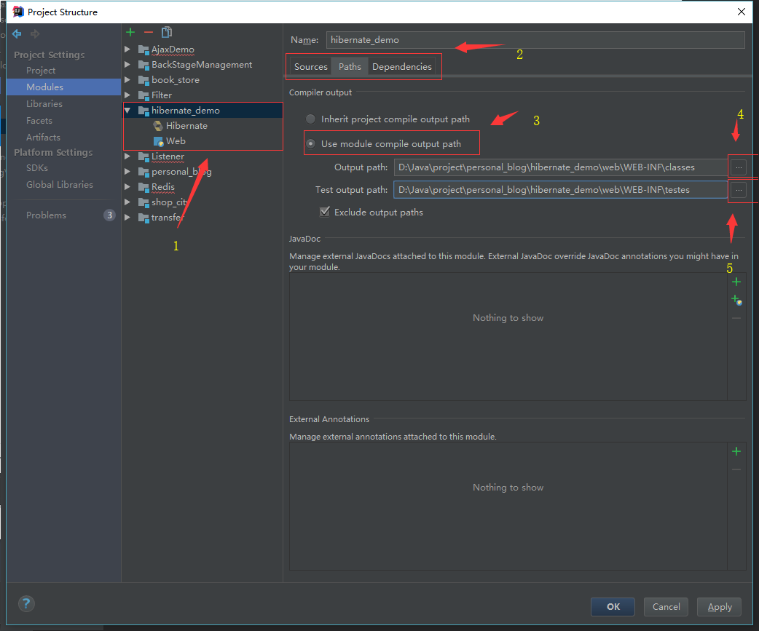Collapse the hibernate_demo module node
Image resolution: width=759 pixels, height=631 pixels.
click(x=127, y=111)
